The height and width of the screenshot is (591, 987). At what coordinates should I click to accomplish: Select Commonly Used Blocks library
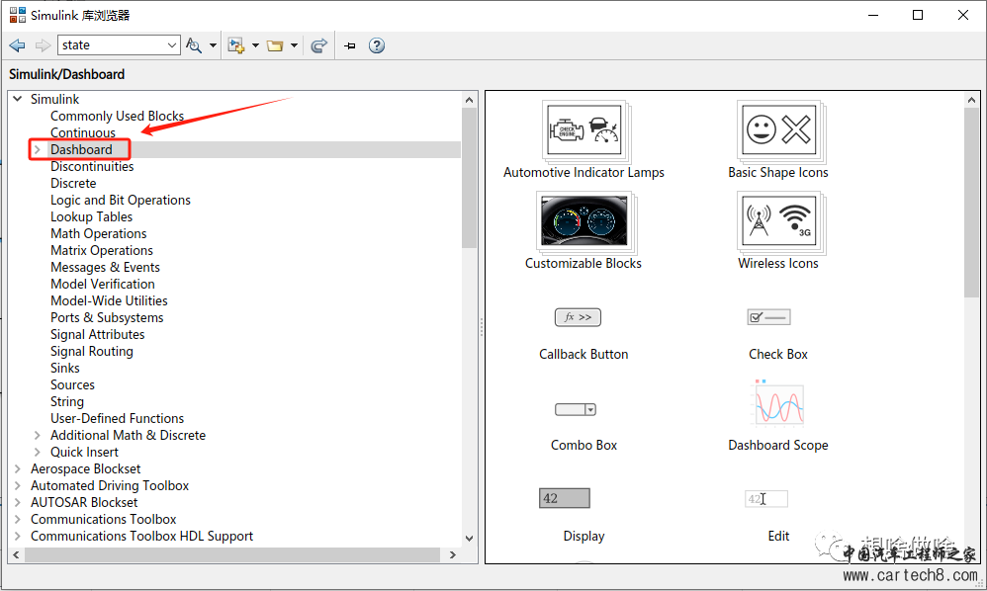tap(117, 116)
